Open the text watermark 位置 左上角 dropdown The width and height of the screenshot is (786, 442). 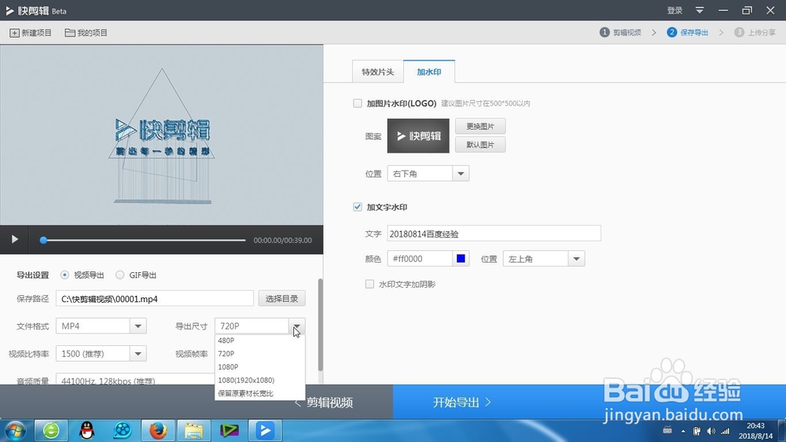click(x=544, y=259)
